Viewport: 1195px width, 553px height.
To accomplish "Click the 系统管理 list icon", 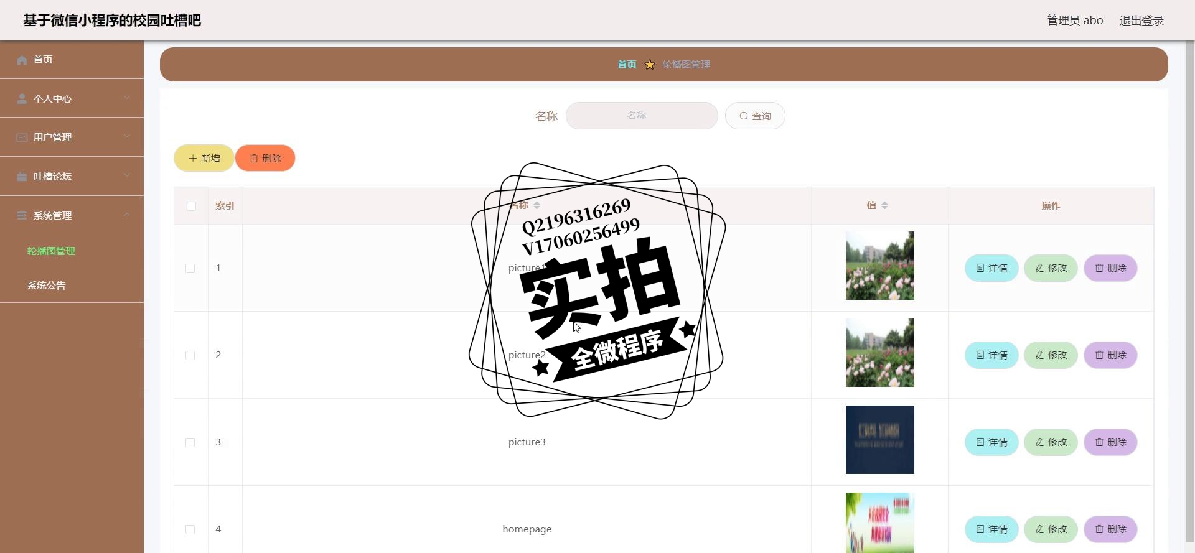I will (22, 216).
